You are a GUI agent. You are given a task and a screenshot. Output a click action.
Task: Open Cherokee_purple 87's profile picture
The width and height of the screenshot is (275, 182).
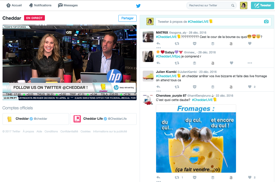click(148, 100)
